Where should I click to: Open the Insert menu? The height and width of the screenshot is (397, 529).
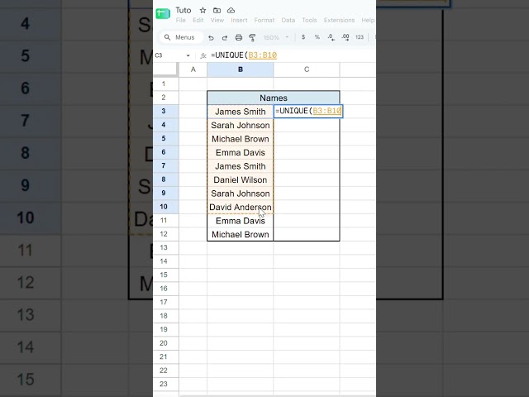[239, 20]
